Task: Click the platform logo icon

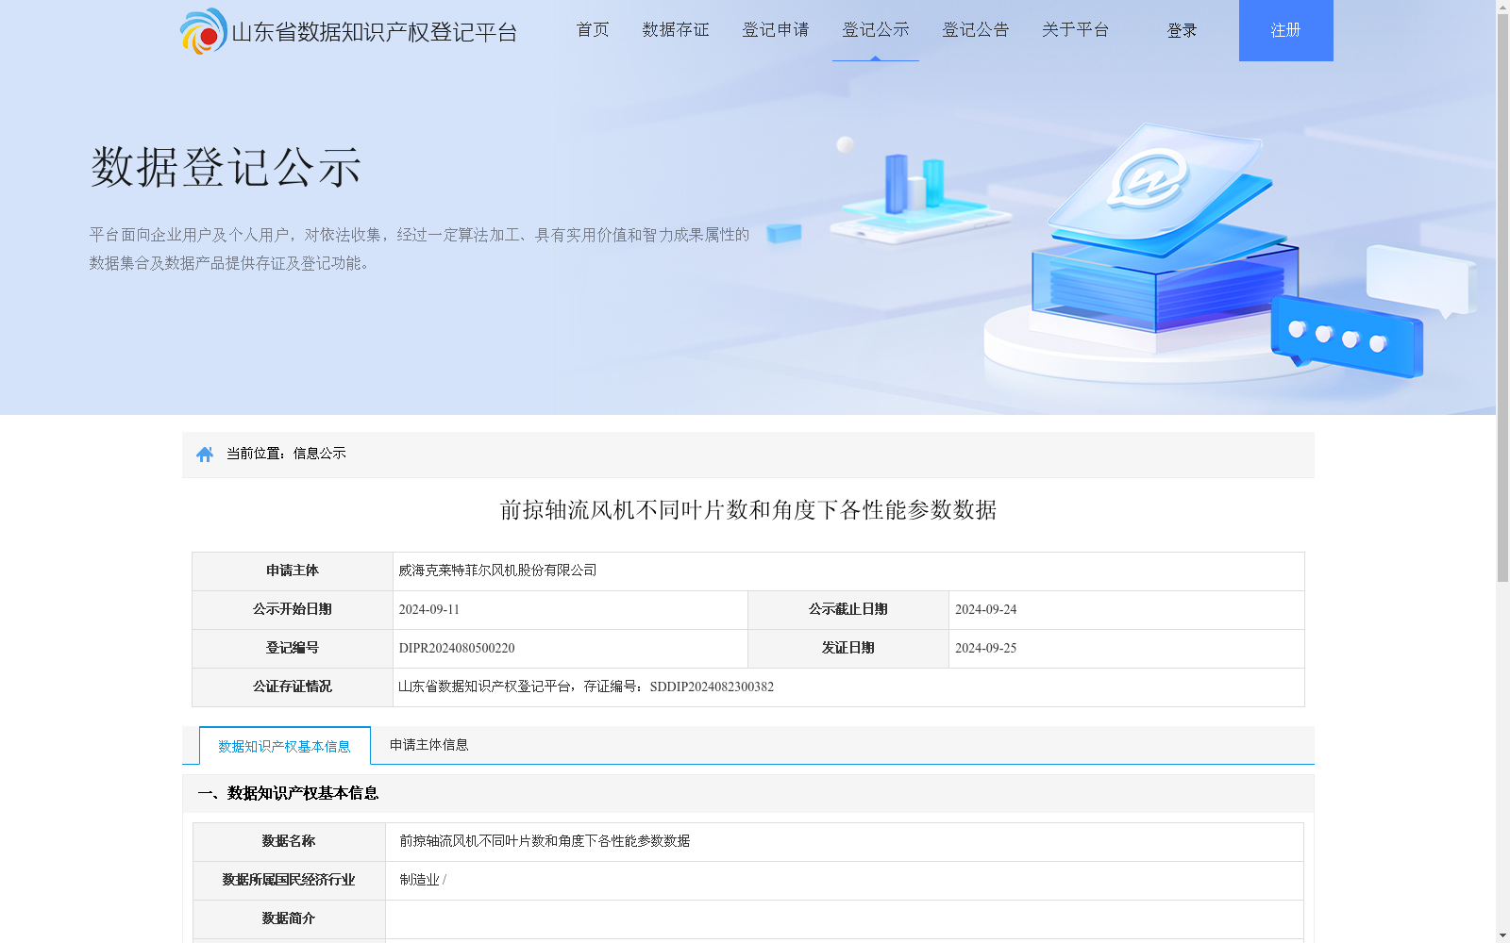Action: click(x=204, y=31)
